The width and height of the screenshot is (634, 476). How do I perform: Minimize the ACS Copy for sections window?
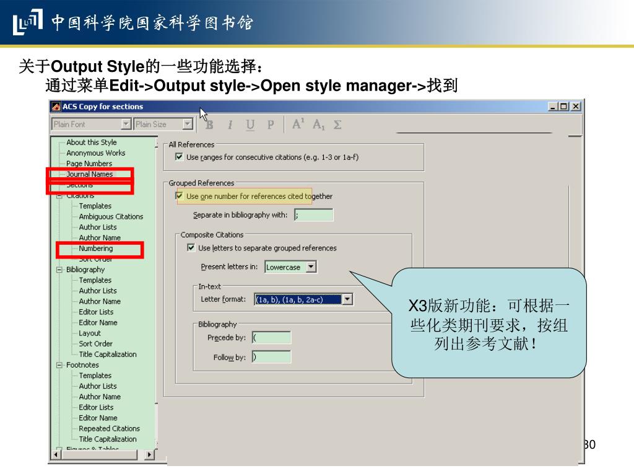pyautogui.click(x=553, y=107)
